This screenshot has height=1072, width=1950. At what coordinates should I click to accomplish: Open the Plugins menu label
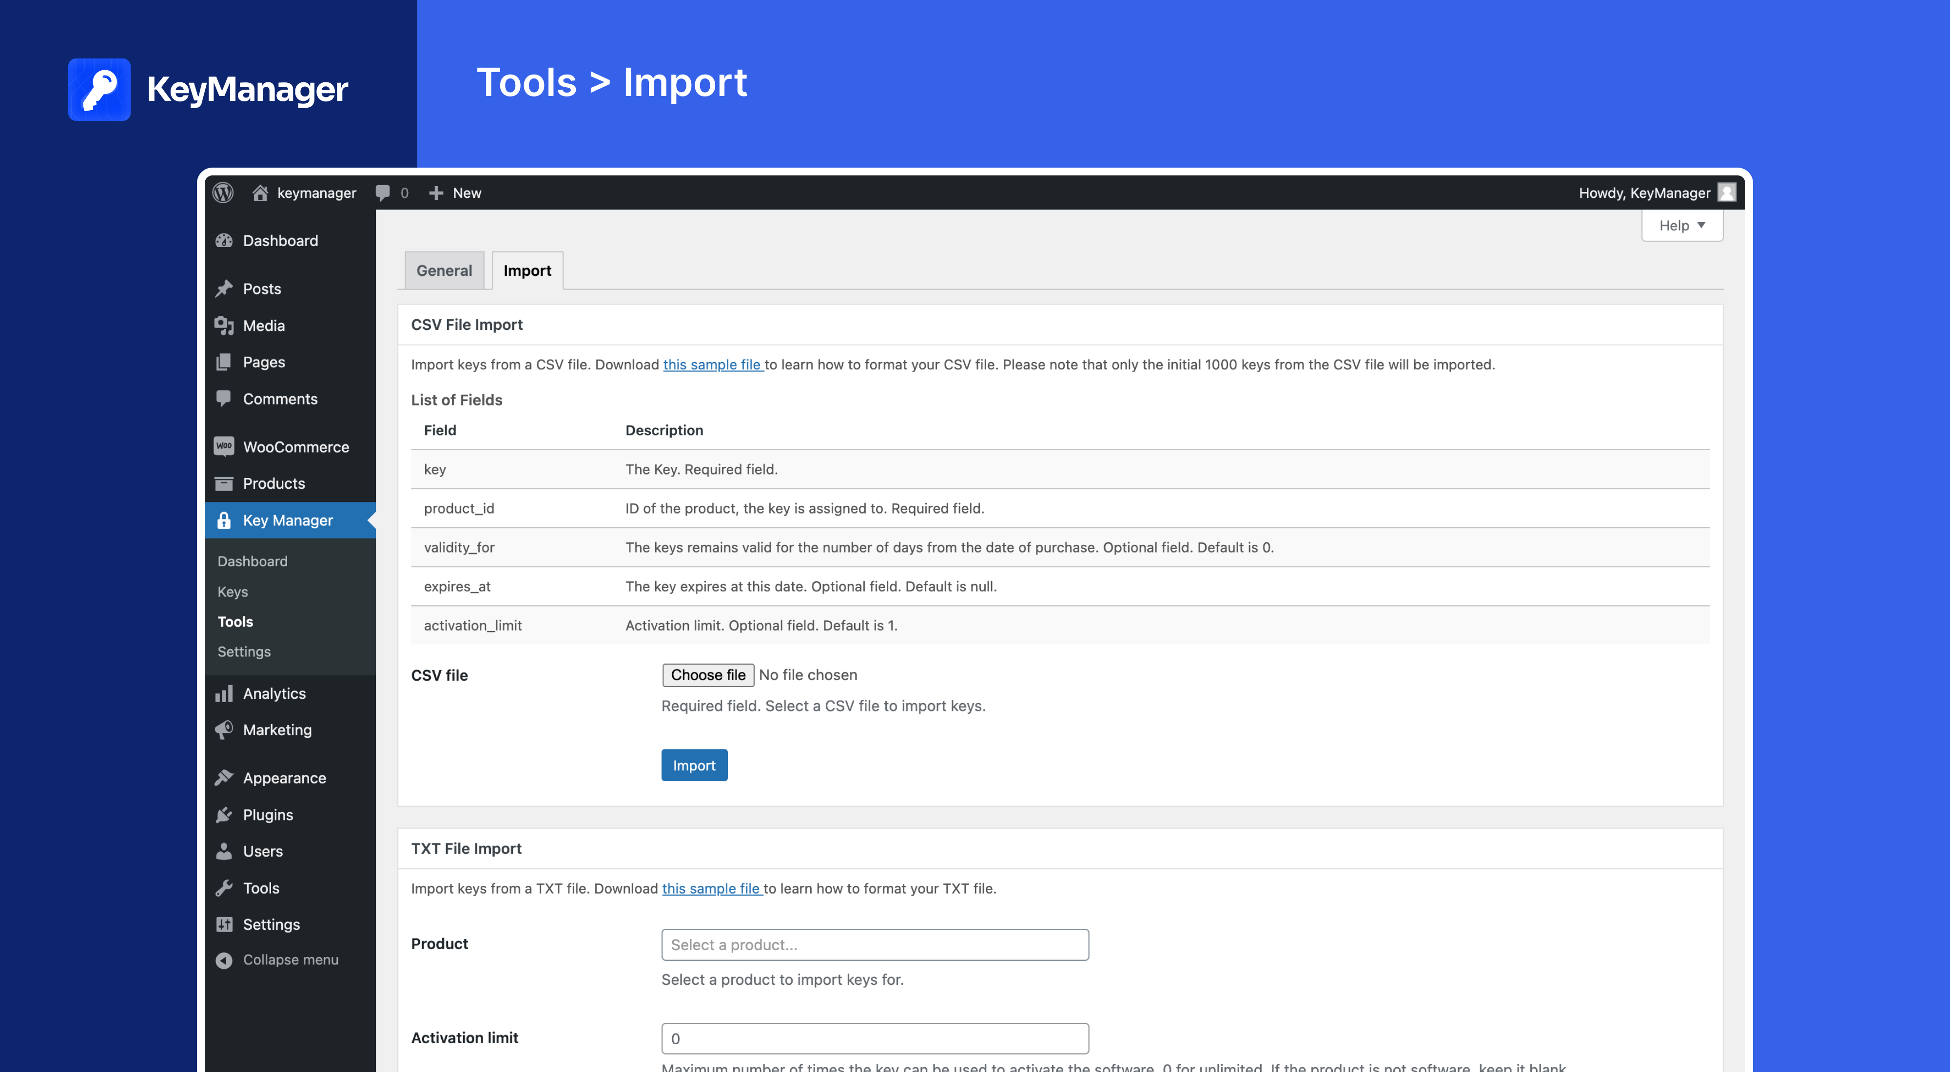[x=268, y=815]
